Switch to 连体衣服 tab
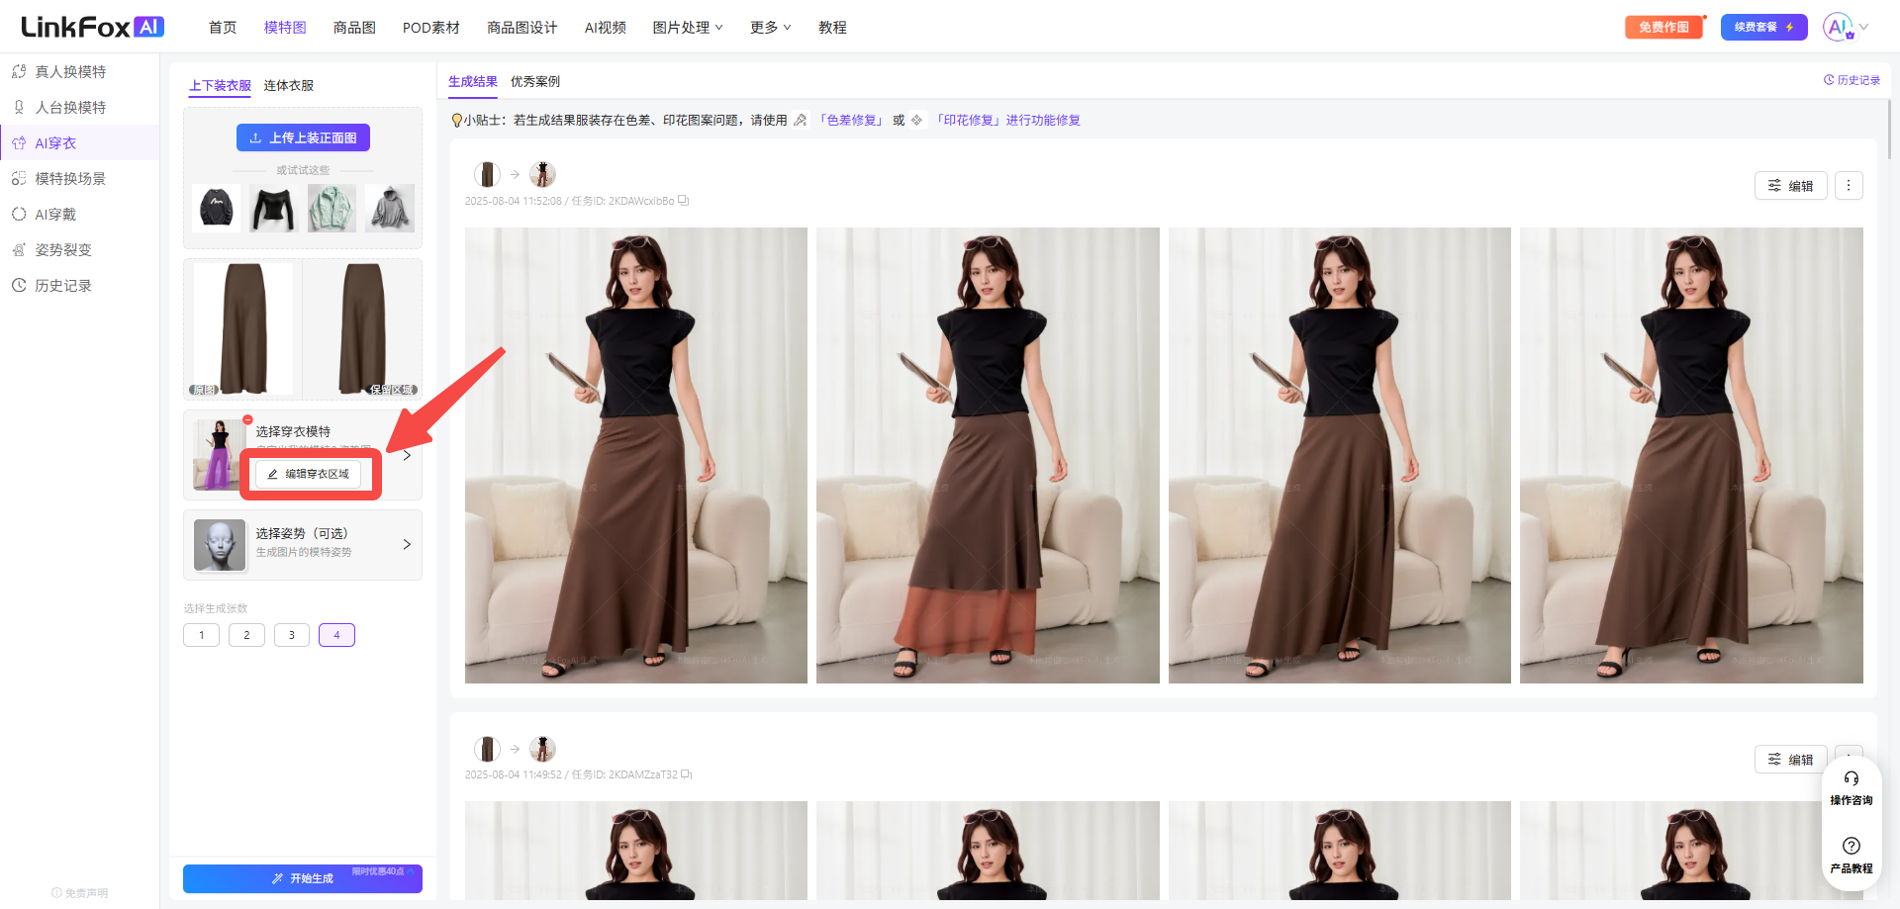1900x909 pixels. click(x=289, y=86)
